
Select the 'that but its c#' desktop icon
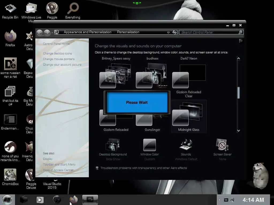10,96
